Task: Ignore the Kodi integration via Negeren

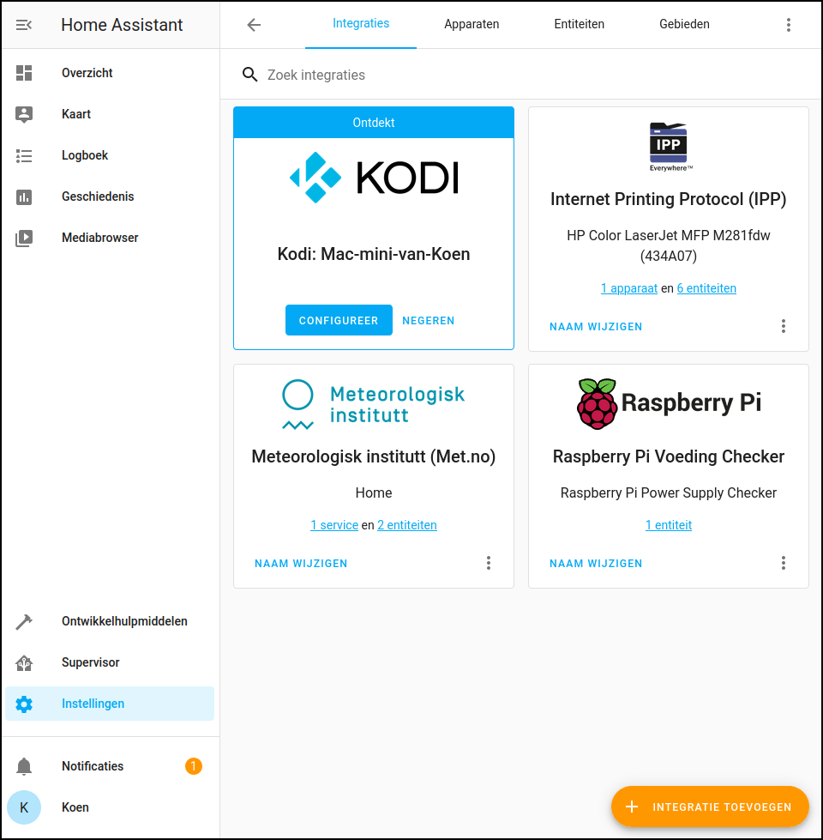Action: pos(428,320)
